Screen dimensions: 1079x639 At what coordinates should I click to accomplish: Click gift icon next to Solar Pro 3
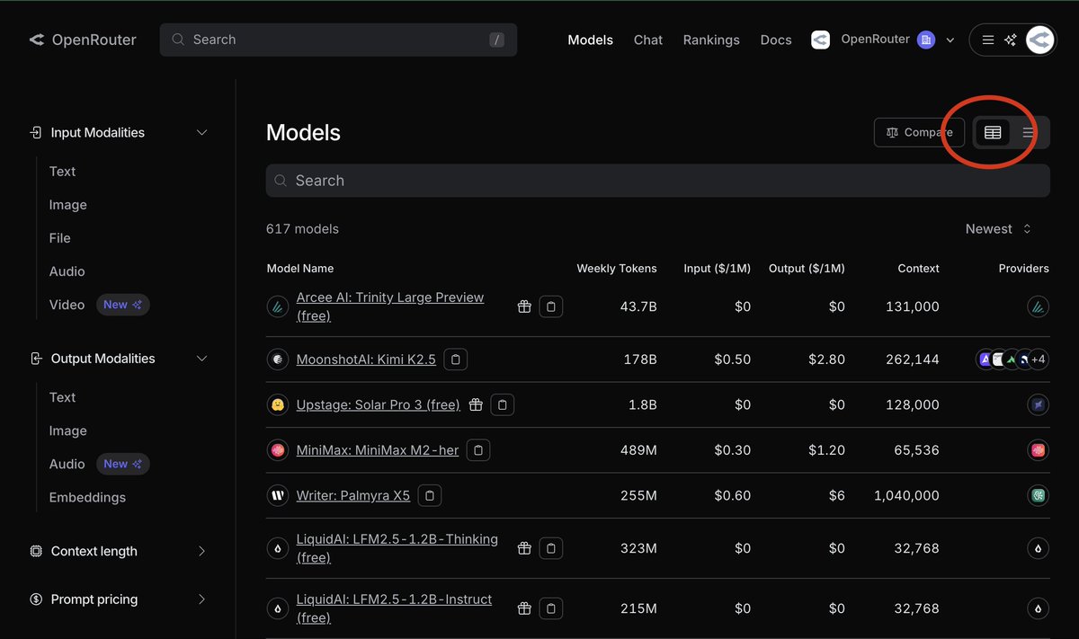click(476, 404)
